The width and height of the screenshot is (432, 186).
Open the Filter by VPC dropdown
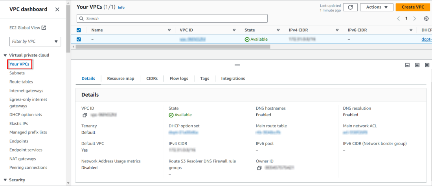tap(35, 42)
